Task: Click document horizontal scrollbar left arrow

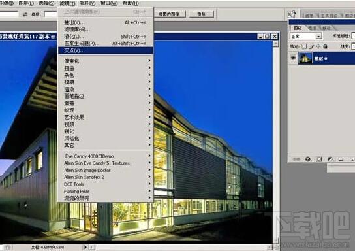Action: coord(92,247)
